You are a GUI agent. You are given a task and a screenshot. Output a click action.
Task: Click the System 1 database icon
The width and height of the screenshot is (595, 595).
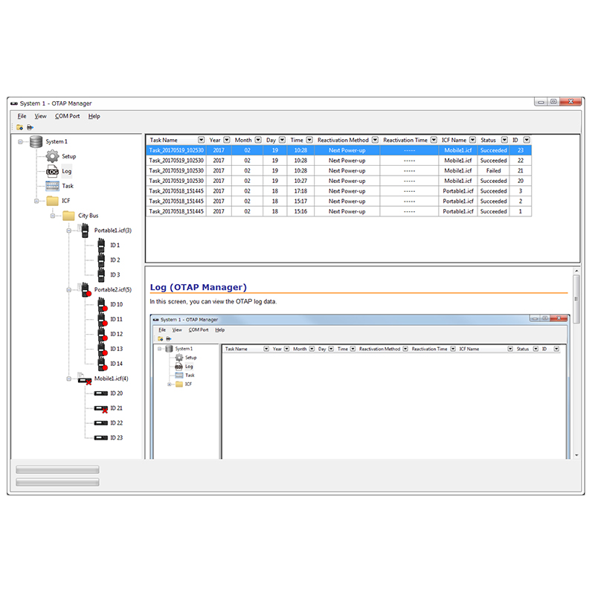(x=36, y=141)
